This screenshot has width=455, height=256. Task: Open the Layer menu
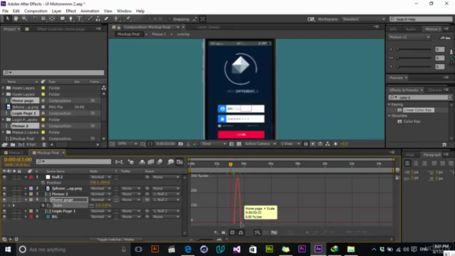[x=56, y=11]
